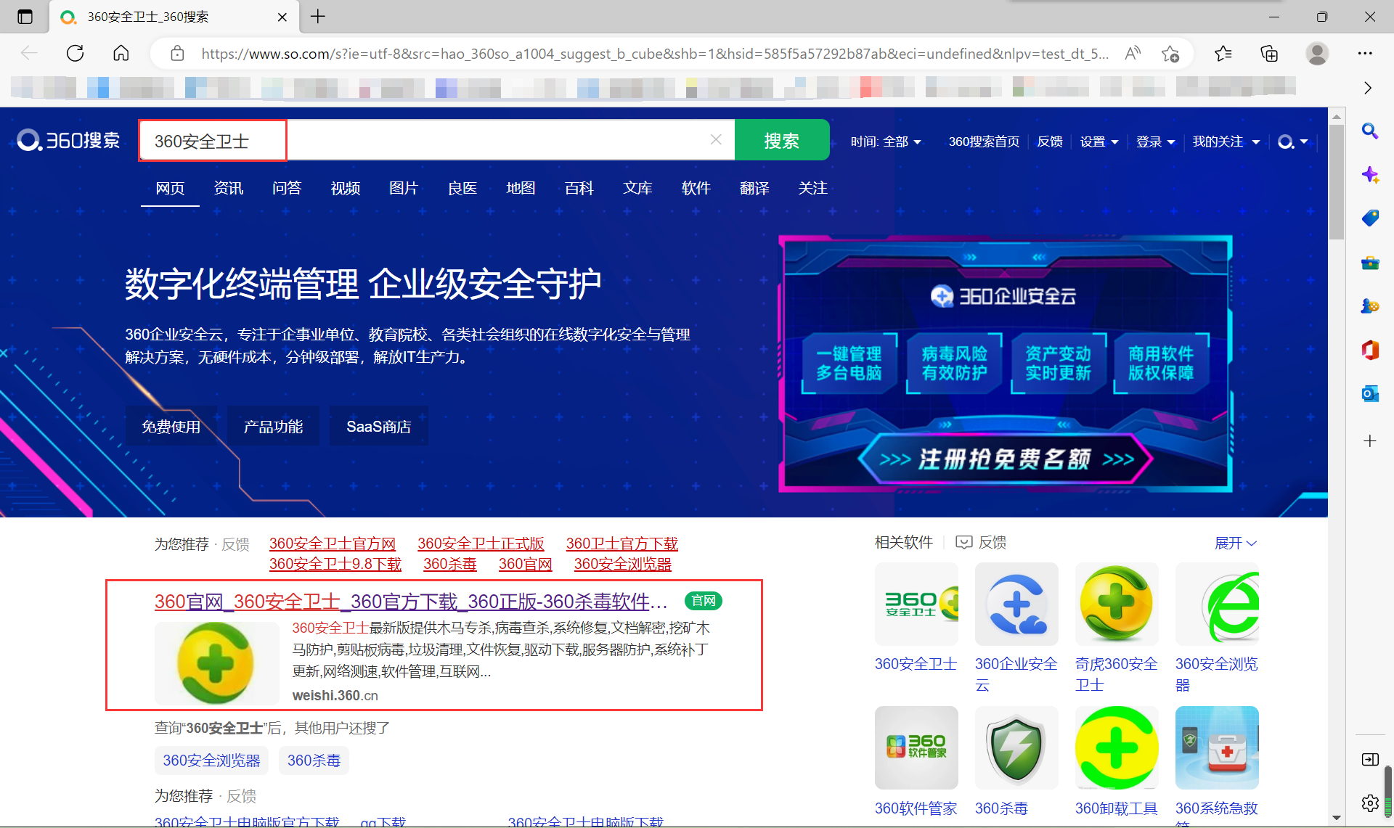Open the sidebar Games icon
This screenshot has width=1394, height=828.
pos(1370,306)
